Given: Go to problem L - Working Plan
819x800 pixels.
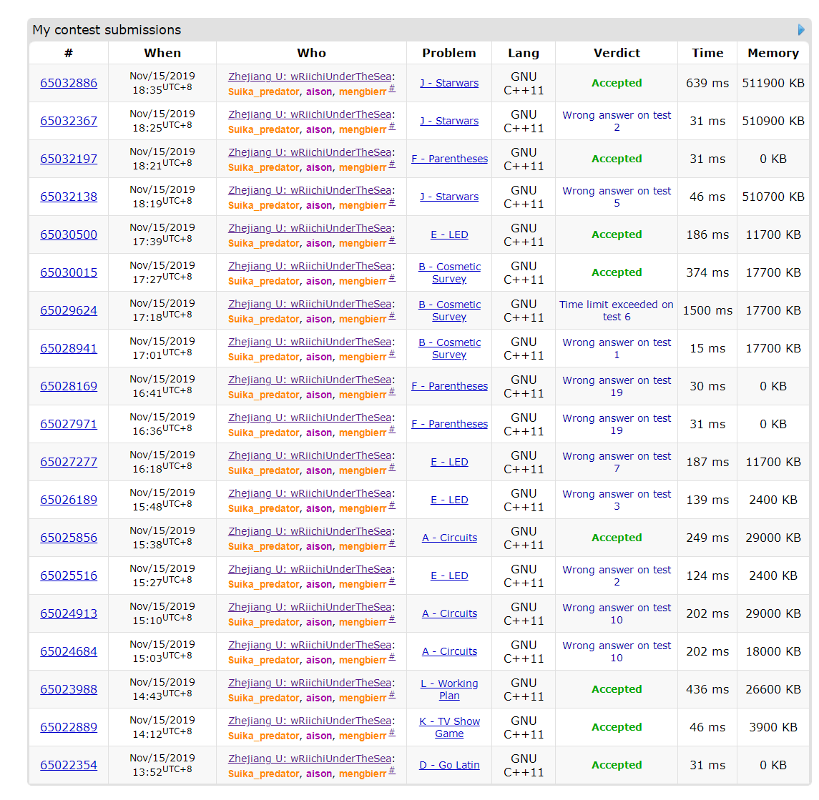Looking at the screenshot, I should [449, 689].
